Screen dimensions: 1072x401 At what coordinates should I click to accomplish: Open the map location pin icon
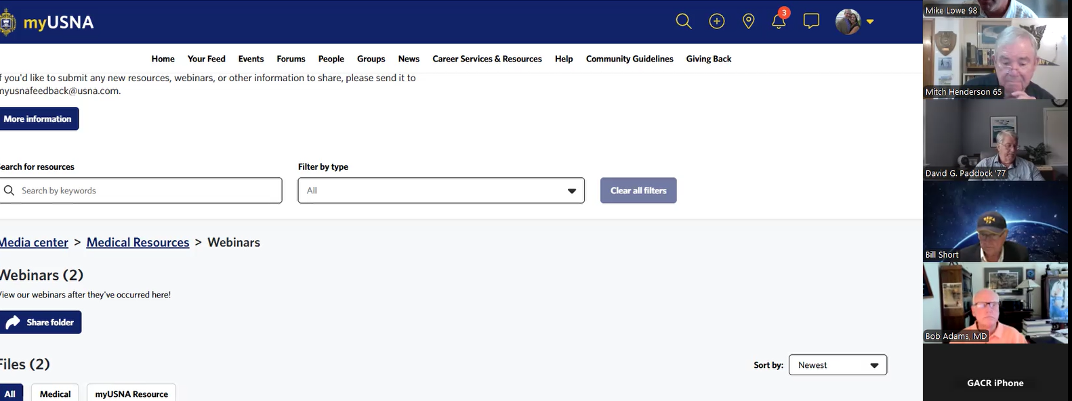point(748,22)
